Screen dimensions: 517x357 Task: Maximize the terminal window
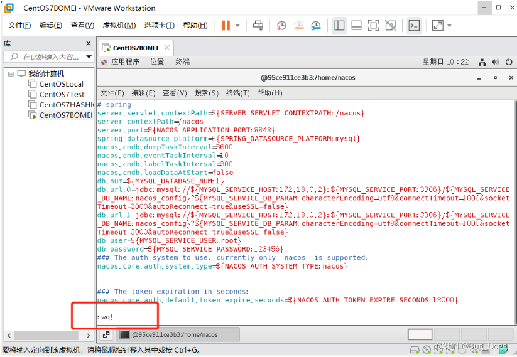click(x=495, y=78)
